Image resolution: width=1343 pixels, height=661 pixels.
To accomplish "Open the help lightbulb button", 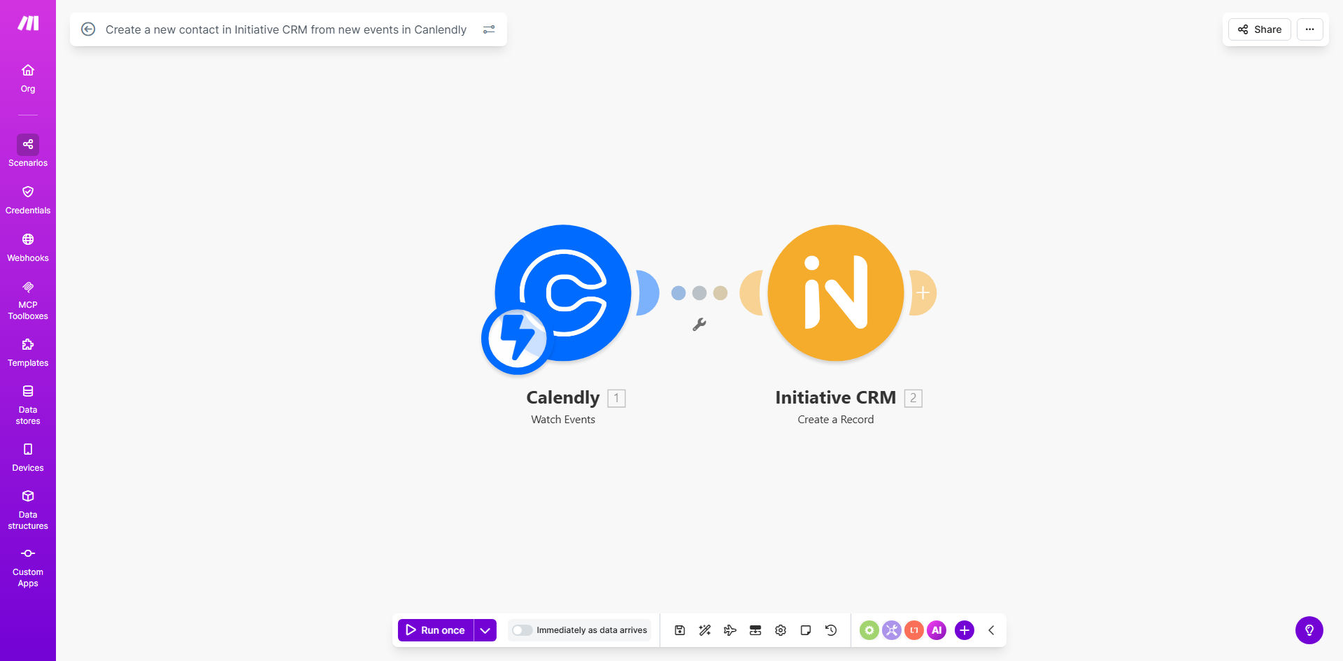I will click(x=1309, y=630).
